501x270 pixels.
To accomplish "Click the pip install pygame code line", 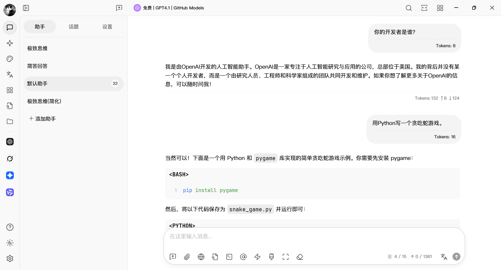I will (x=210, y=190).
